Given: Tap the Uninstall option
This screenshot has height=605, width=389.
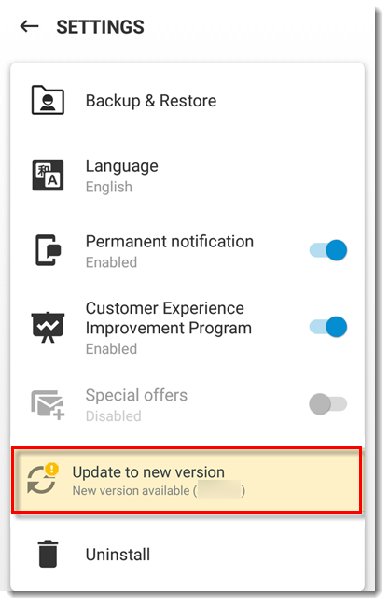Looking at the screenshot, I should pos(188,554).
